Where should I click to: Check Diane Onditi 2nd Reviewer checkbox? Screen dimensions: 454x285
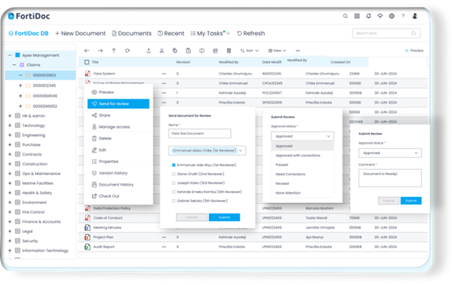tap(173, 174)
